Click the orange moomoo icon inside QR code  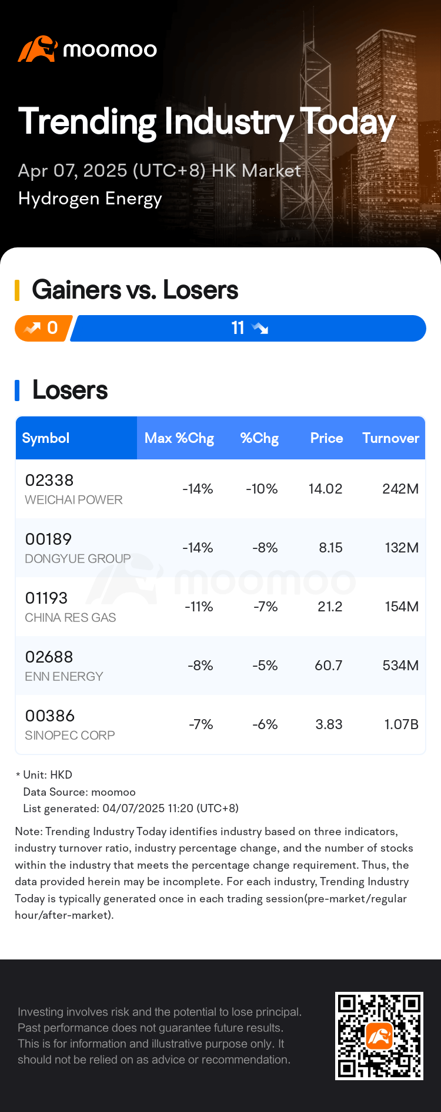click(379, 1036)
